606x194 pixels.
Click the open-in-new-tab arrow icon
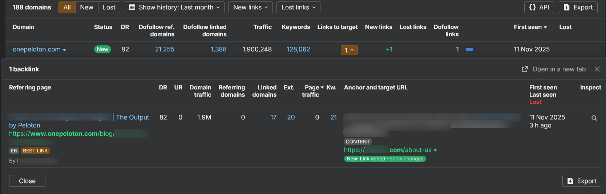pyautogui.click(x=525, y=69)
